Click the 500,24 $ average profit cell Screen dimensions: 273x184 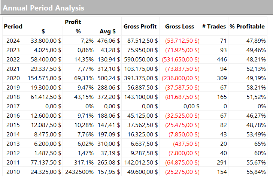108,78
